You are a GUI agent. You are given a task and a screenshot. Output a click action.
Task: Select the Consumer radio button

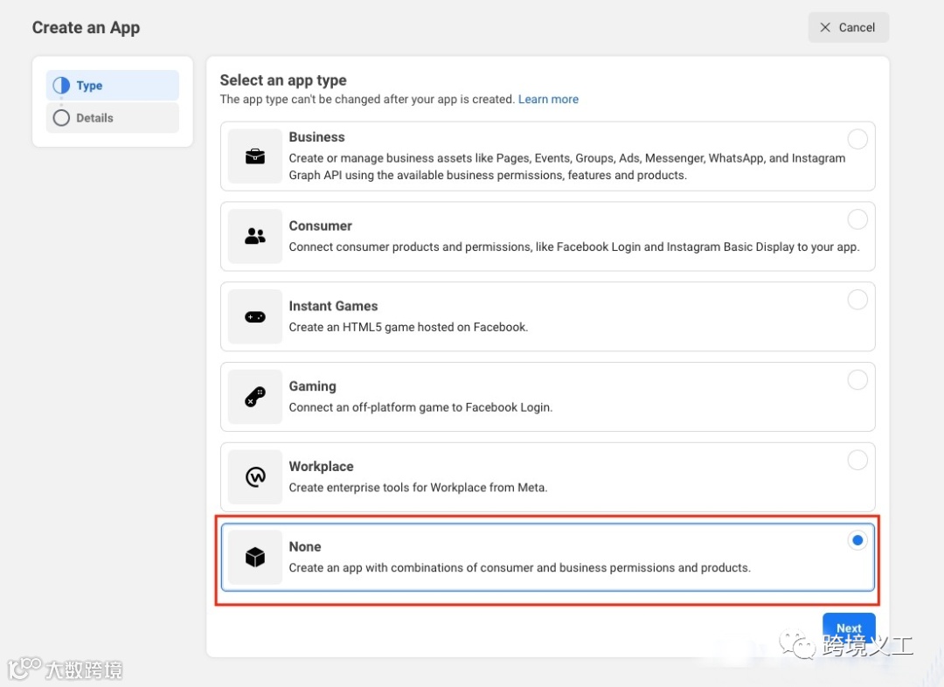(x=857, y=219)
